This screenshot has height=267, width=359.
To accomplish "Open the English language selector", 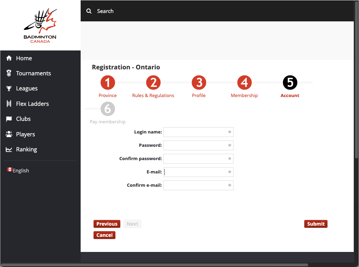I will click(18, 170).
